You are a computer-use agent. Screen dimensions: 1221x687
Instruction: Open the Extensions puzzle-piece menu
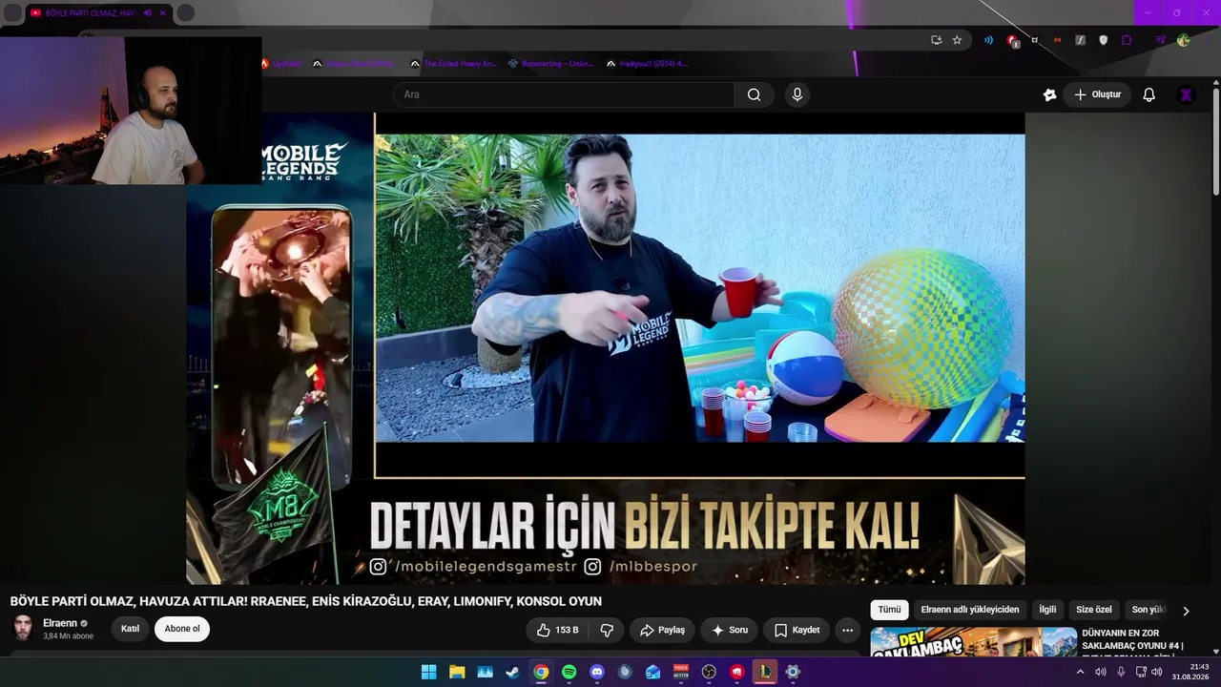coord(1127,40)
